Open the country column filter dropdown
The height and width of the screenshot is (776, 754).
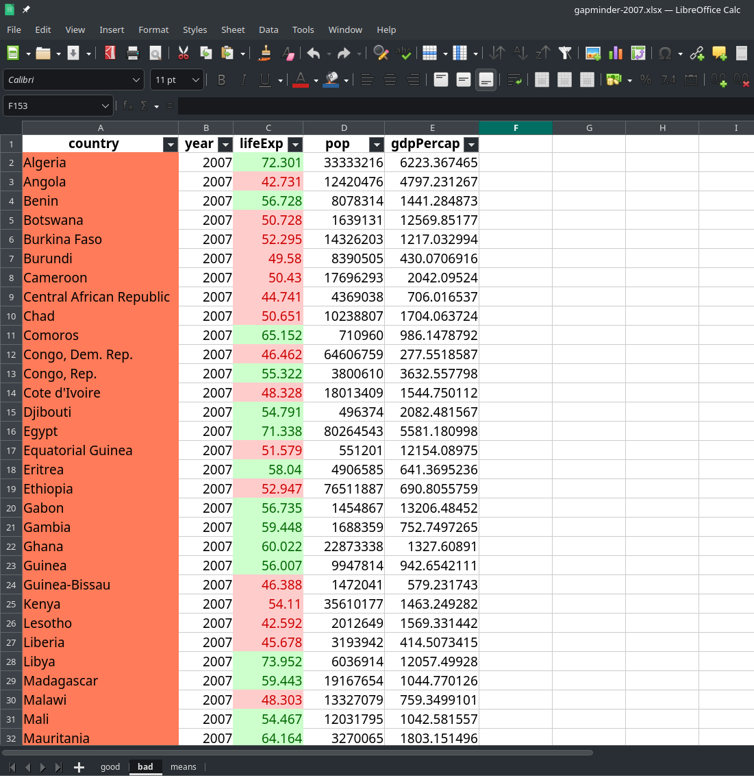tap(171, 145)
